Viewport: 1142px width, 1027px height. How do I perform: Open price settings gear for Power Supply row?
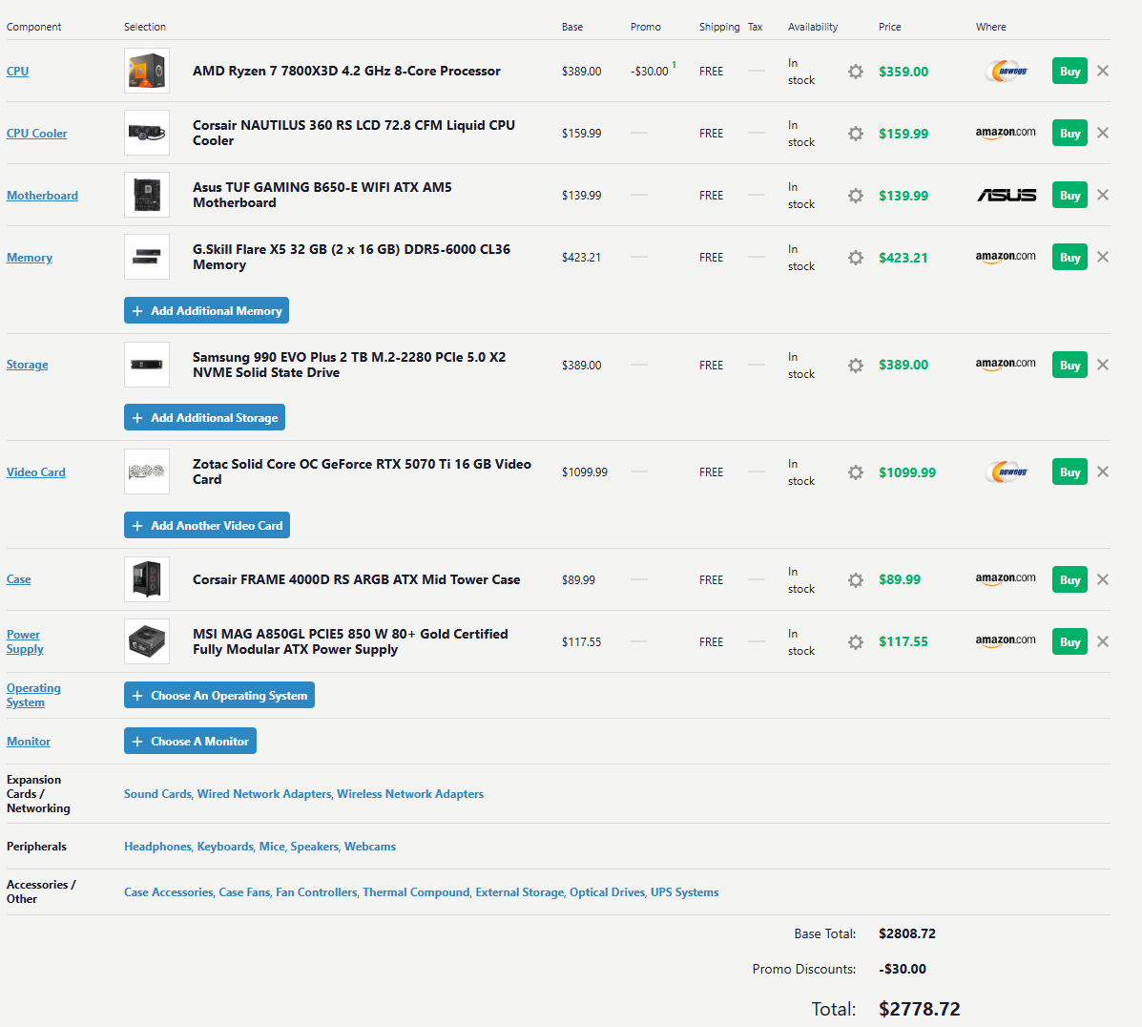[x=856, y=642]
